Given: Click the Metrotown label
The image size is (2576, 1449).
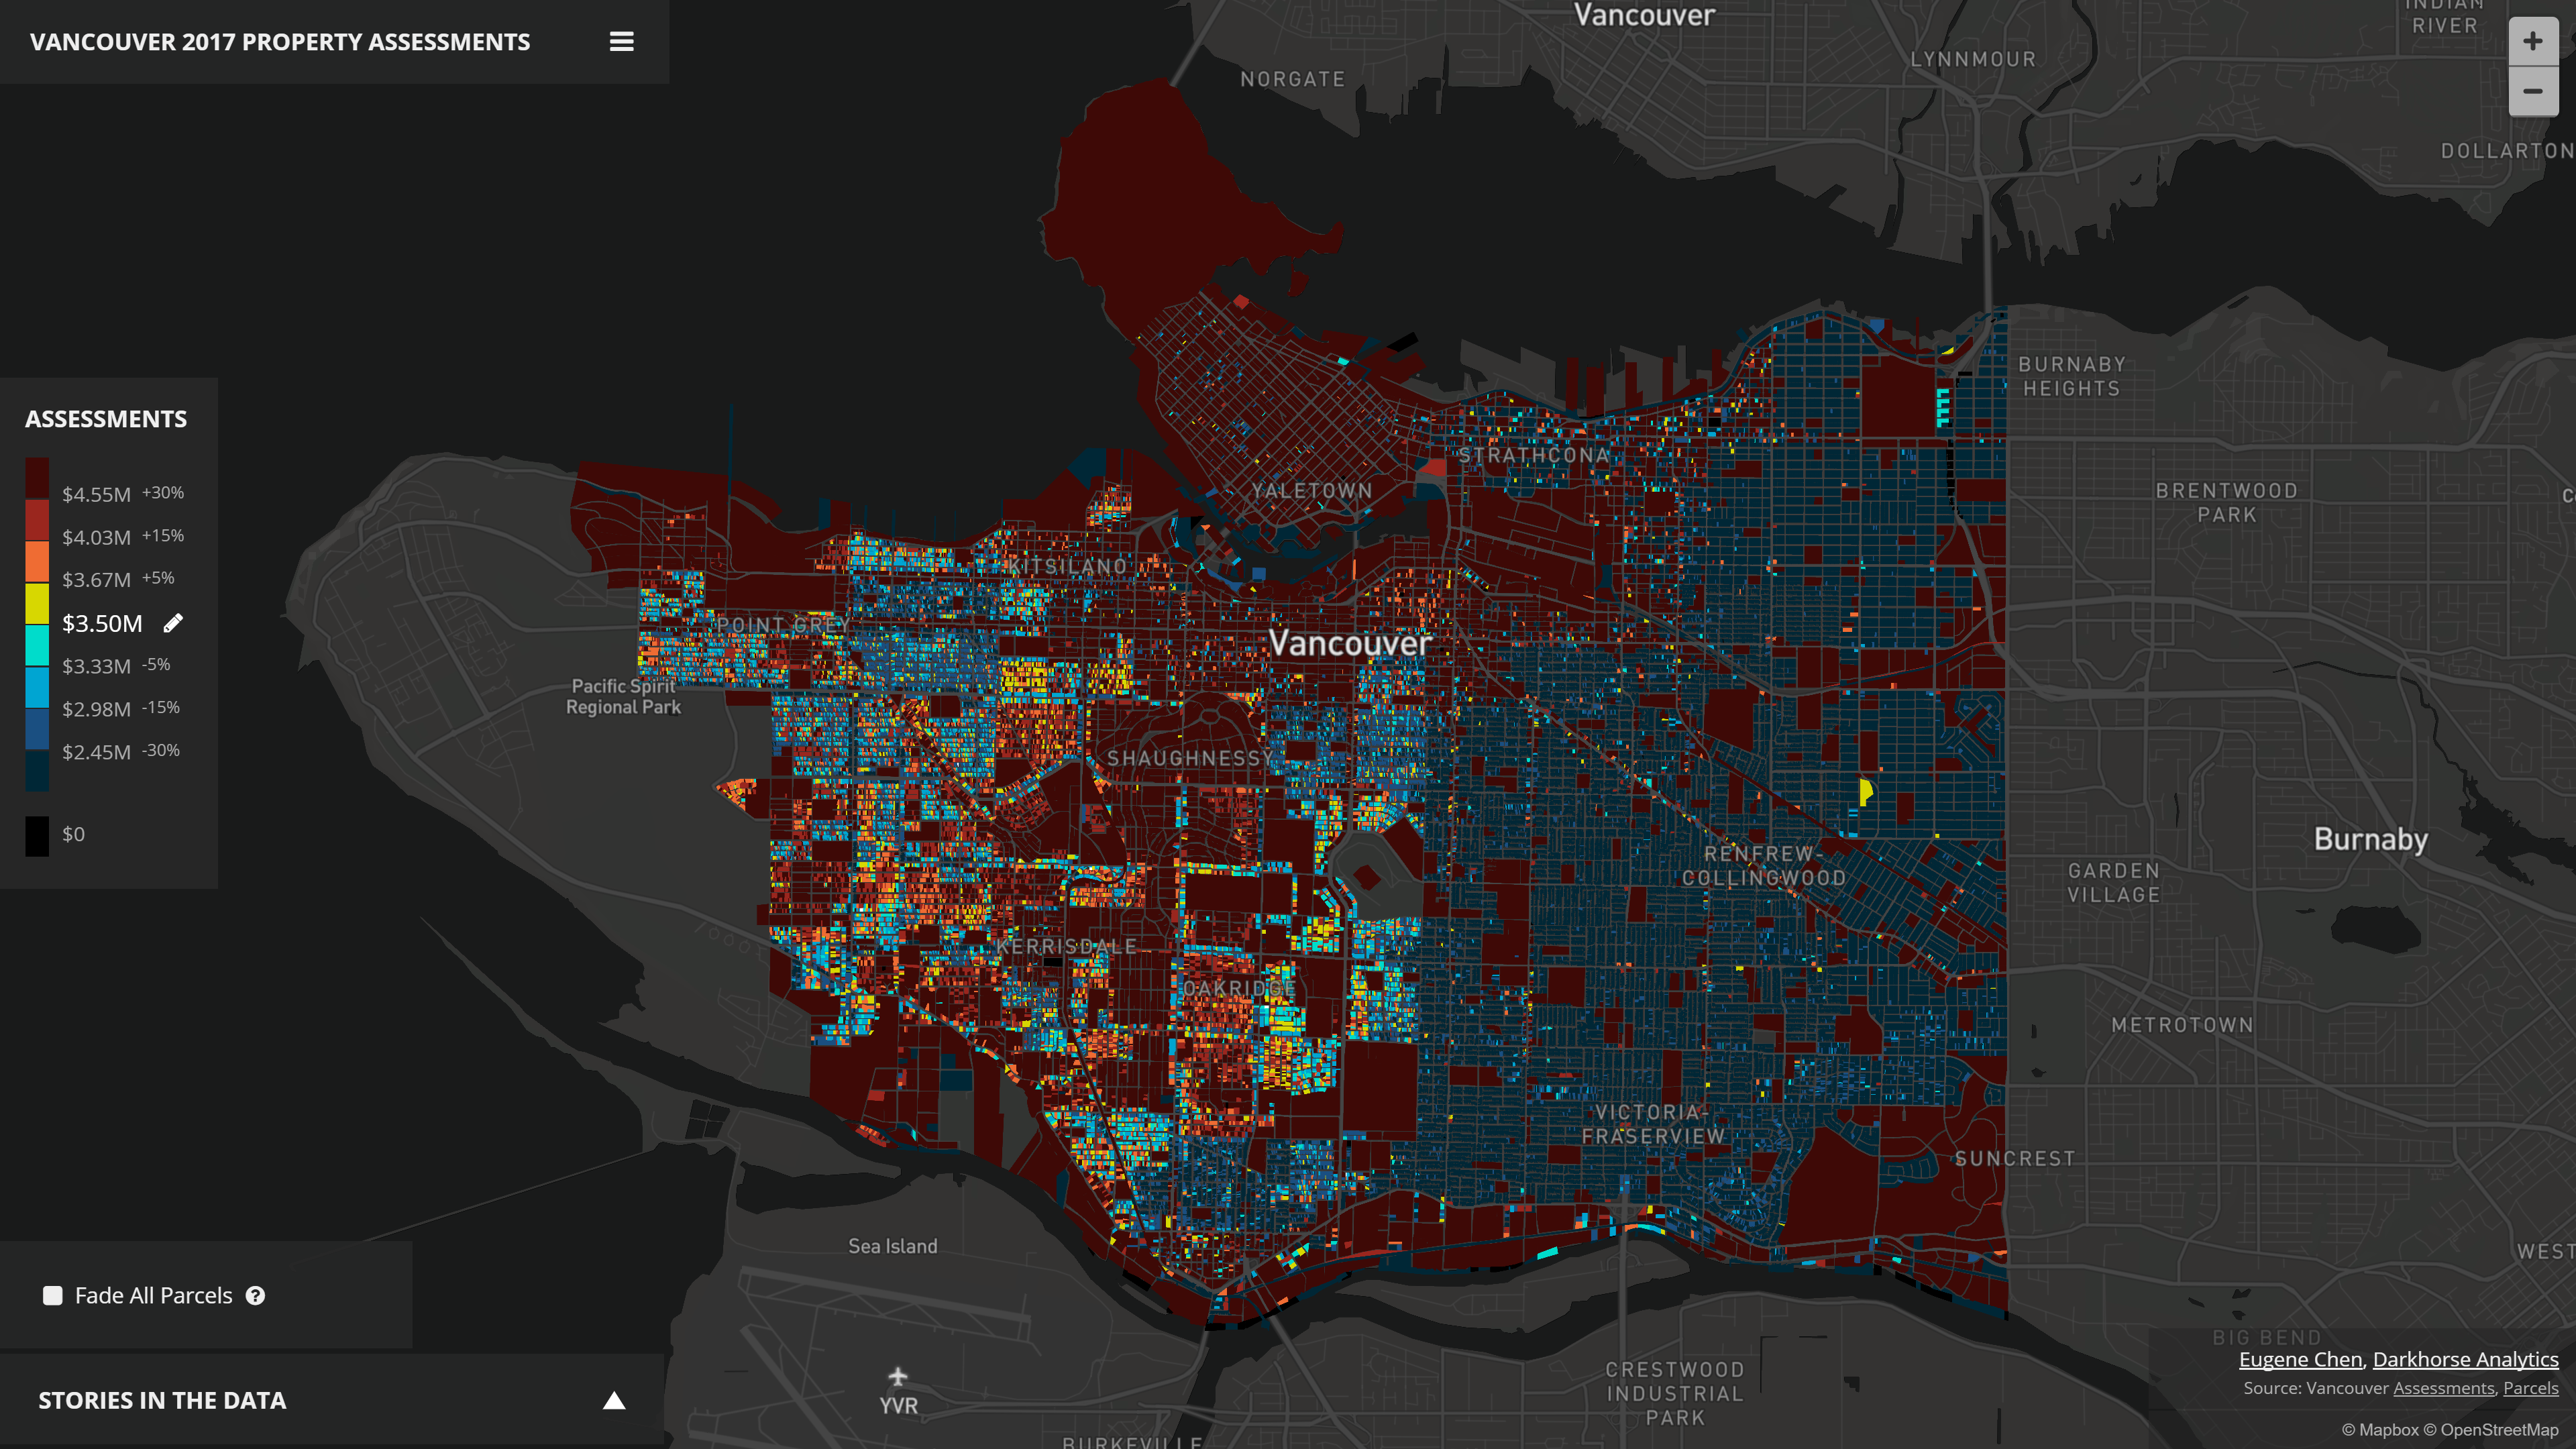Looking at the screenshot, I should coord(2182,1025).
